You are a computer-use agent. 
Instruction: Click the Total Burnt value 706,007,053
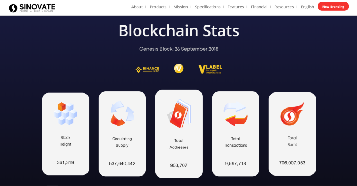tap(293, 163)
